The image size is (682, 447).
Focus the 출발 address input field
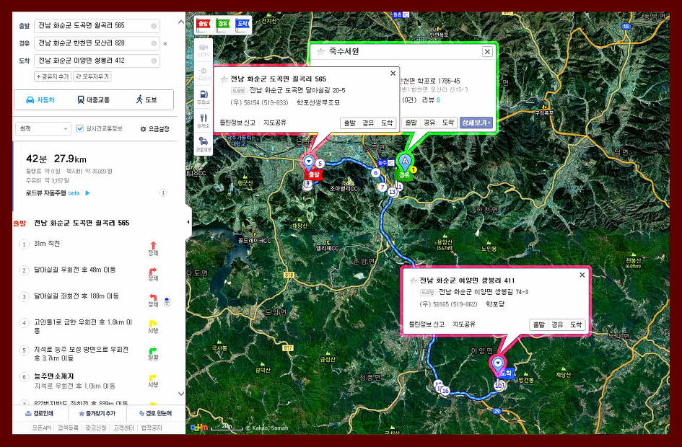[x=97, y=26]
